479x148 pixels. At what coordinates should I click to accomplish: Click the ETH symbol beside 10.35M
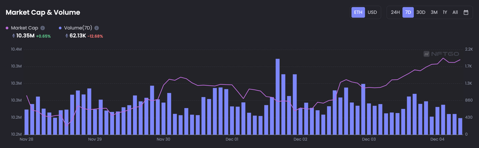(14, 36)
